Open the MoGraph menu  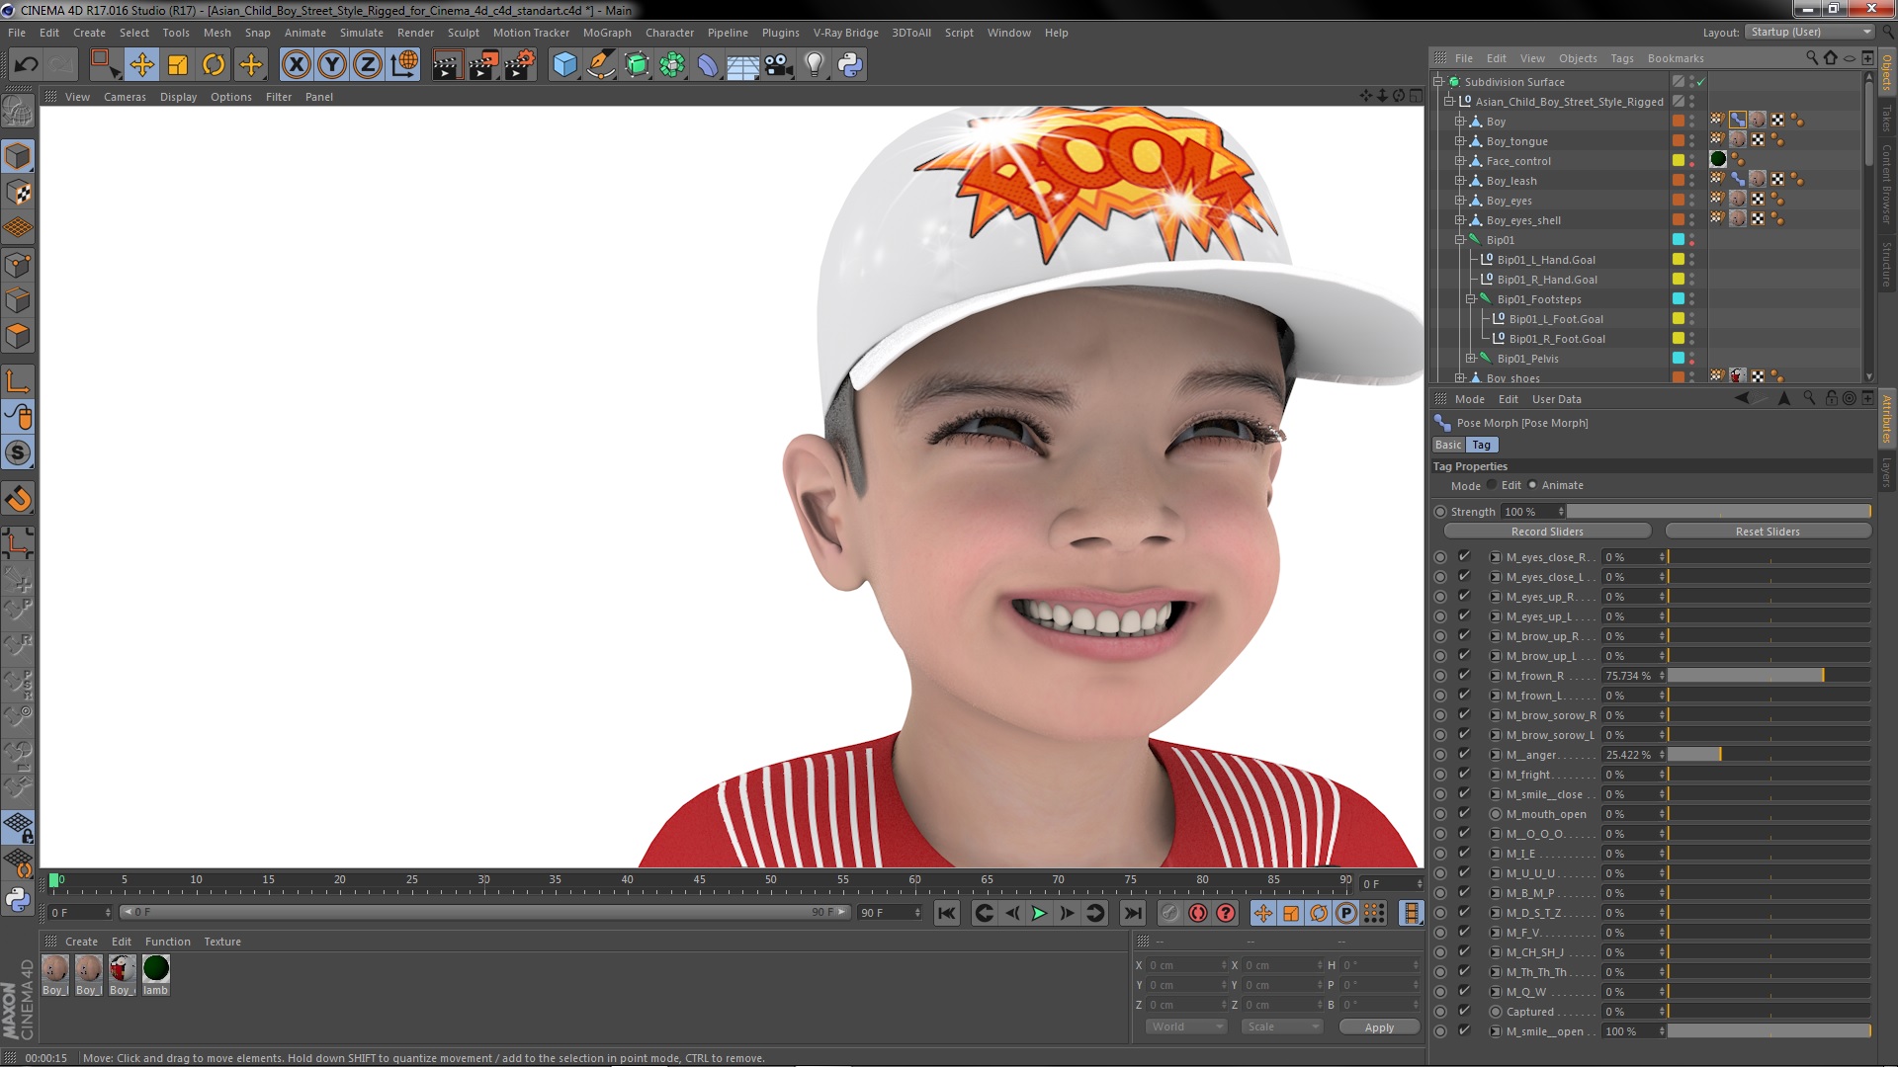[x=606, y=33]
